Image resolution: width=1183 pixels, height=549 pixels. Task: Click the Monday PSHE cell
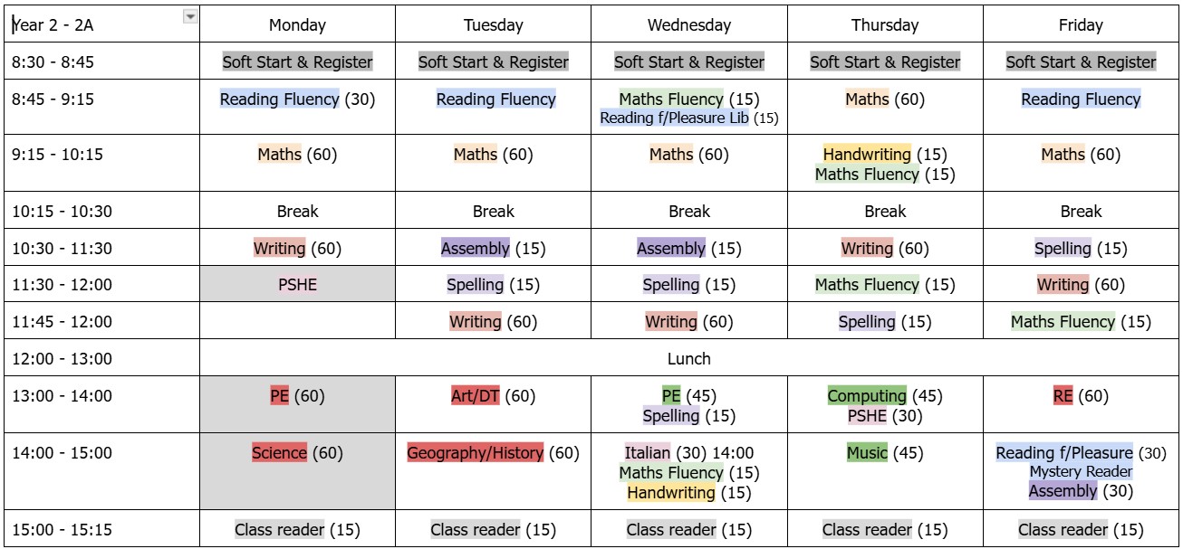[297, 285]
